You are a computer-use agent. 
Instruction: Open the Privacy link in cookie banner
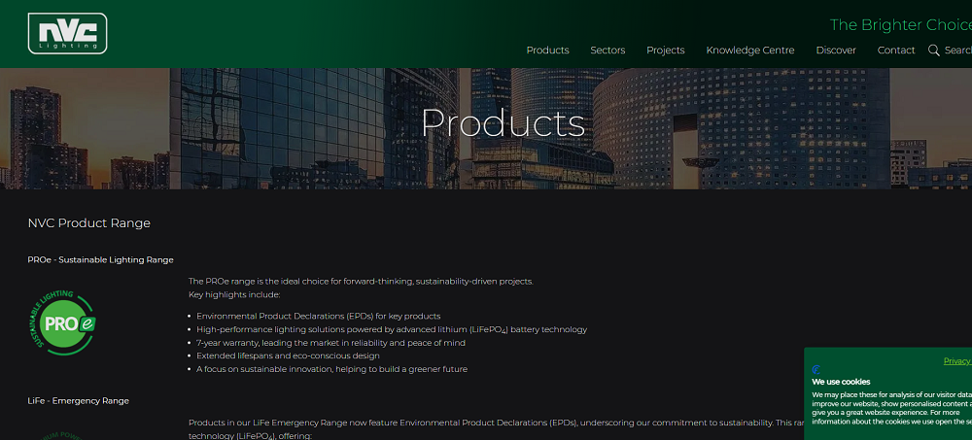tap(957, 361)
